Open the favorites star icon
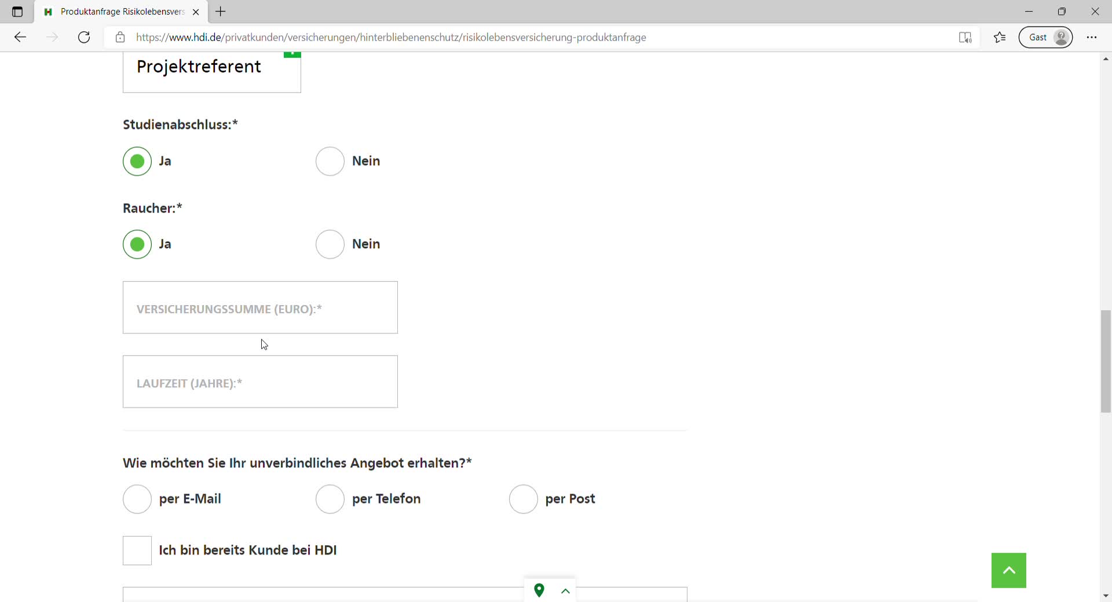Viewport: 1112px width, 602px height. click(1000, 38)
